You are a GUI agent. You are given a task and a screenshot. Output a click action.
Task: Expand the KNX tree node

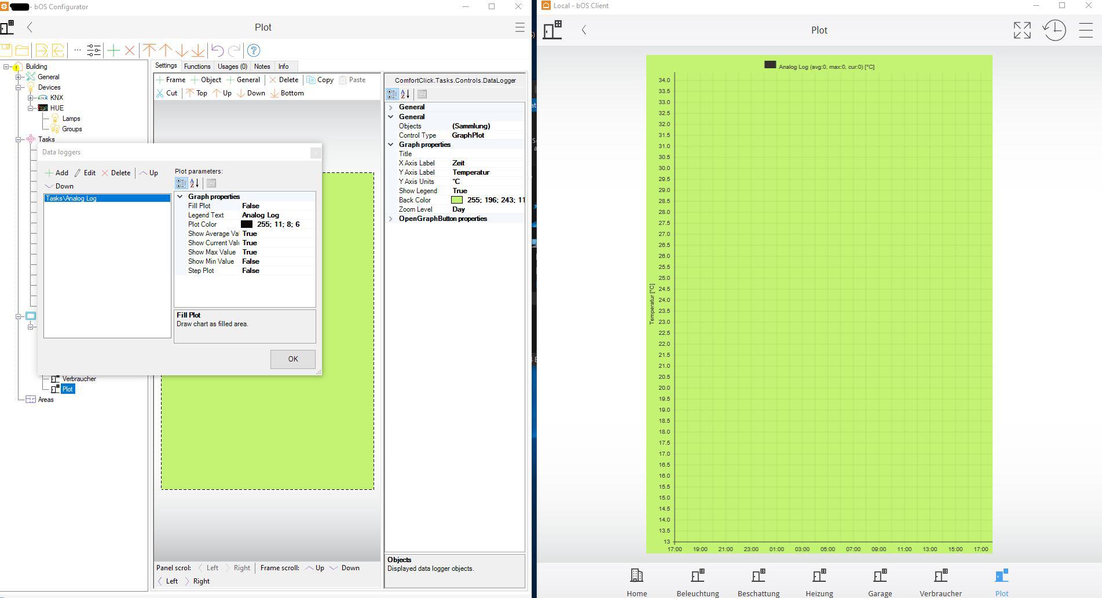pos(31,98)
